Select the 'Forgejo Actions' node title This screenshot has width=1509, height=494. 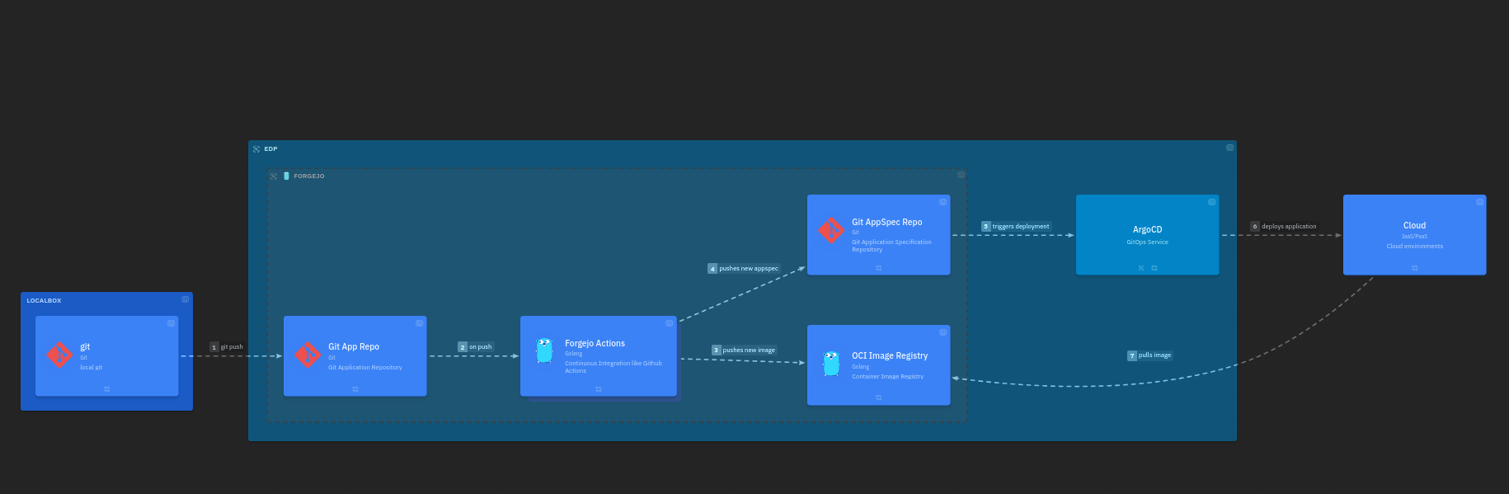coord(595,344)
